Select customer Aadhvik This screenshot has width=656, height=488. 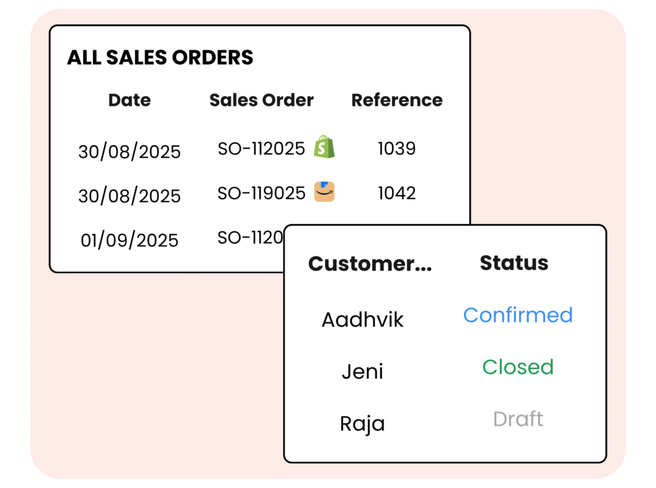pos(363,319)
